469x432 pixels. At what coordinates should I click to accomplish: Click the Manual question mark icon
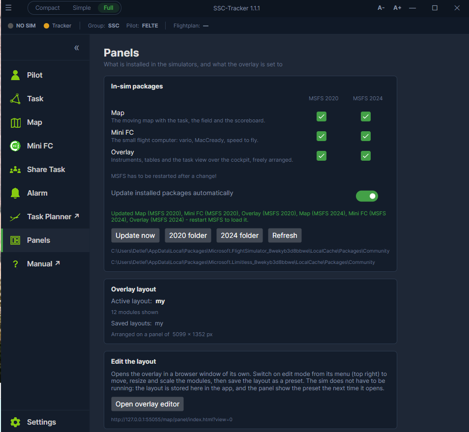15,264
